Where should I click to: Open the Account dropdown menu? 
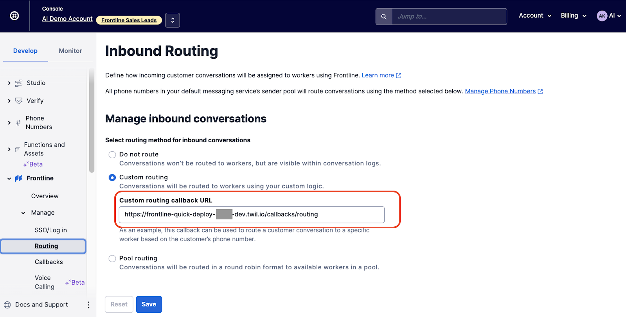(535, 16)
